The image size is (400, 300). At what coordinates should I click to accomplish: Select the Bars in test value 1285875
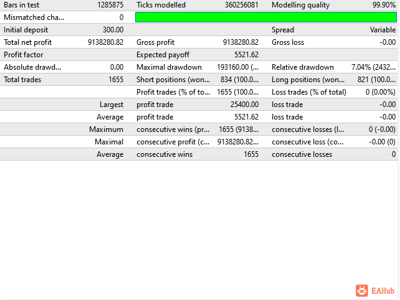coord(110,5)
